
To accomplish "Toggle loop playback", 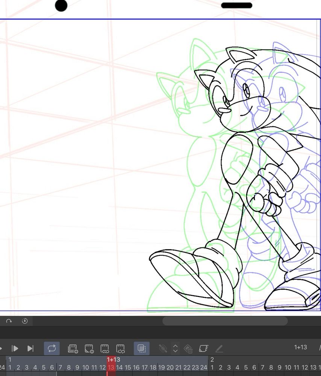I will coord(52,349).
